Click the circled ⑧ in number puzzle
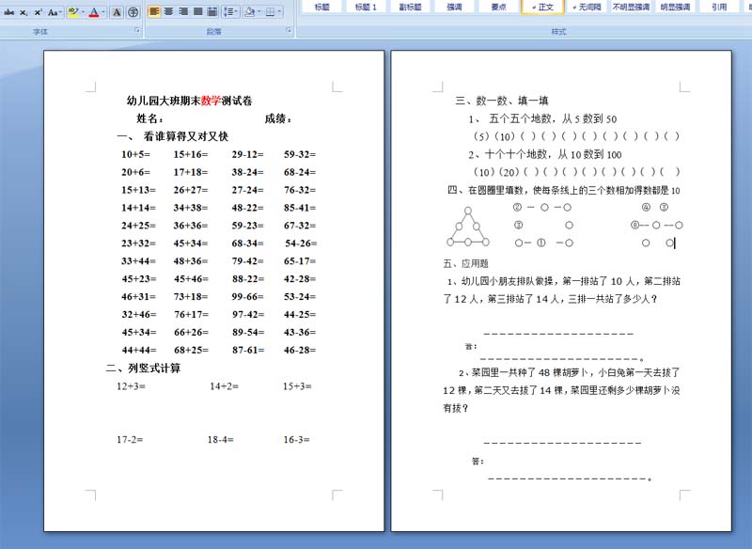The height and width of the screenshot is (549, 752). [x=634, y=225]
